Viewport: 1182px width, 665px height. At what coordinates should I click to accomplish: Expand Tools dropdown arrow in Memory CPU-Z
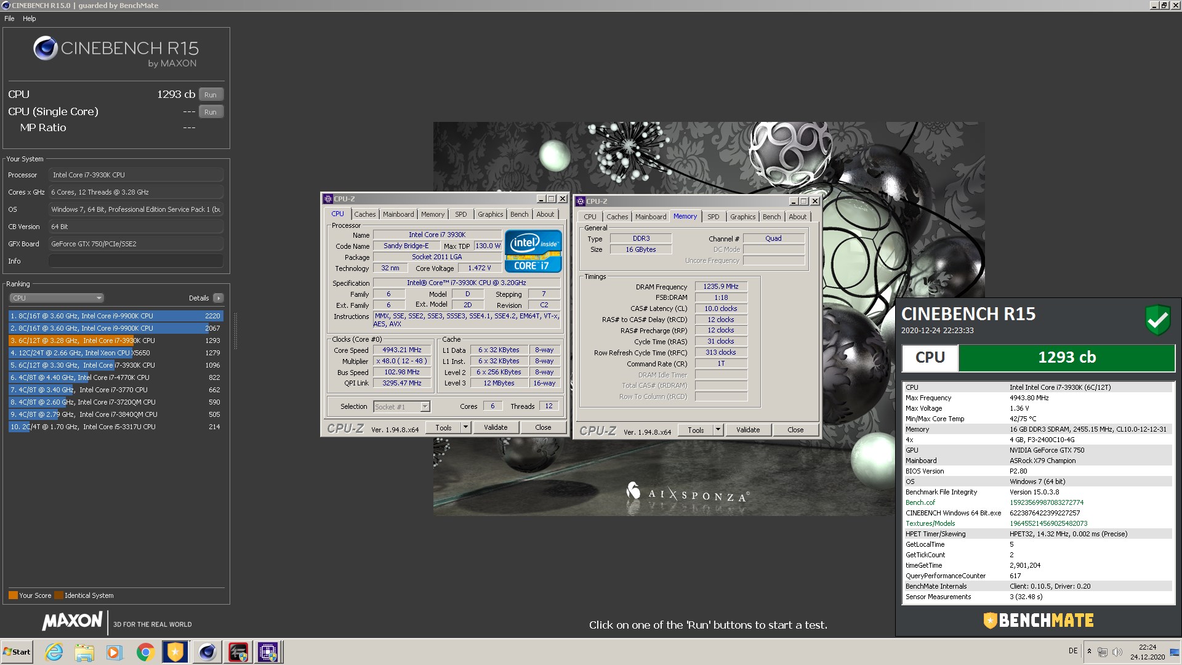[x=718, y=430]
